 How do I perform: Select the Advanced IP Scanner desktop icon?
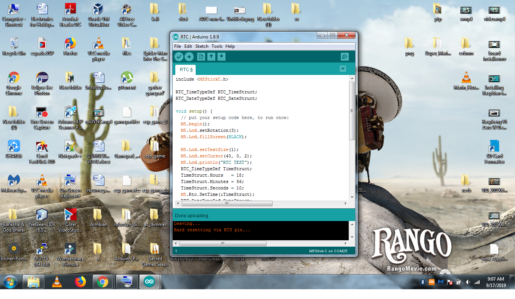pyautogui.click(x=70, y=117)
